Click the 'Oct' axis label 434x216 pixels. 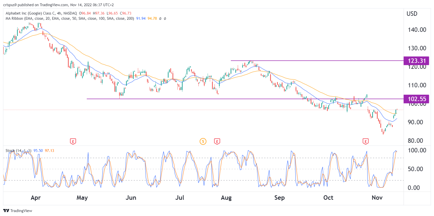(x=328, y=198)
